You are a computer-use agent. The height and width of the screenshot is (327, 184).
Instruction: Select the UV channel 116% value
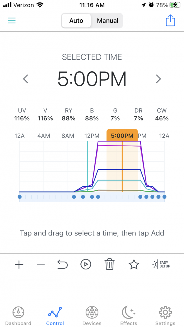[x=22, y=119]
